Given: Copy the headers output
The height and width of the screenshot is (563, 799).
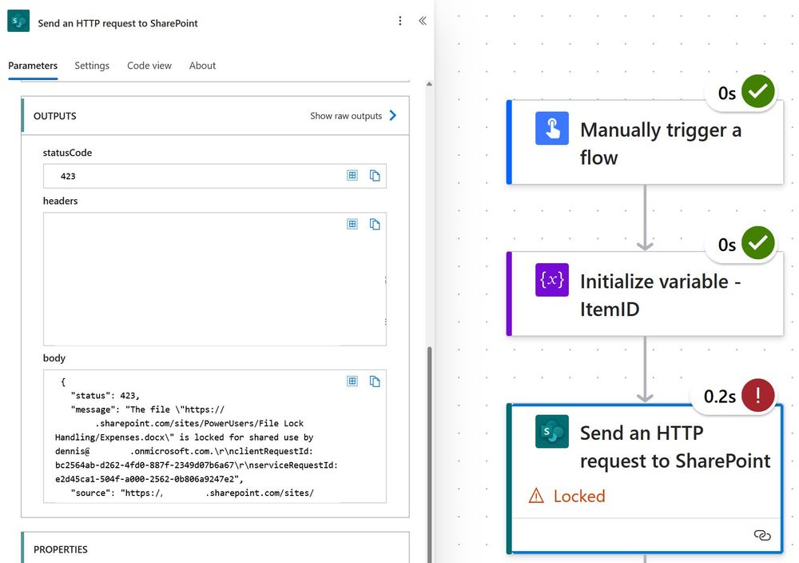Looking at the screenshot, I should 375,224.
